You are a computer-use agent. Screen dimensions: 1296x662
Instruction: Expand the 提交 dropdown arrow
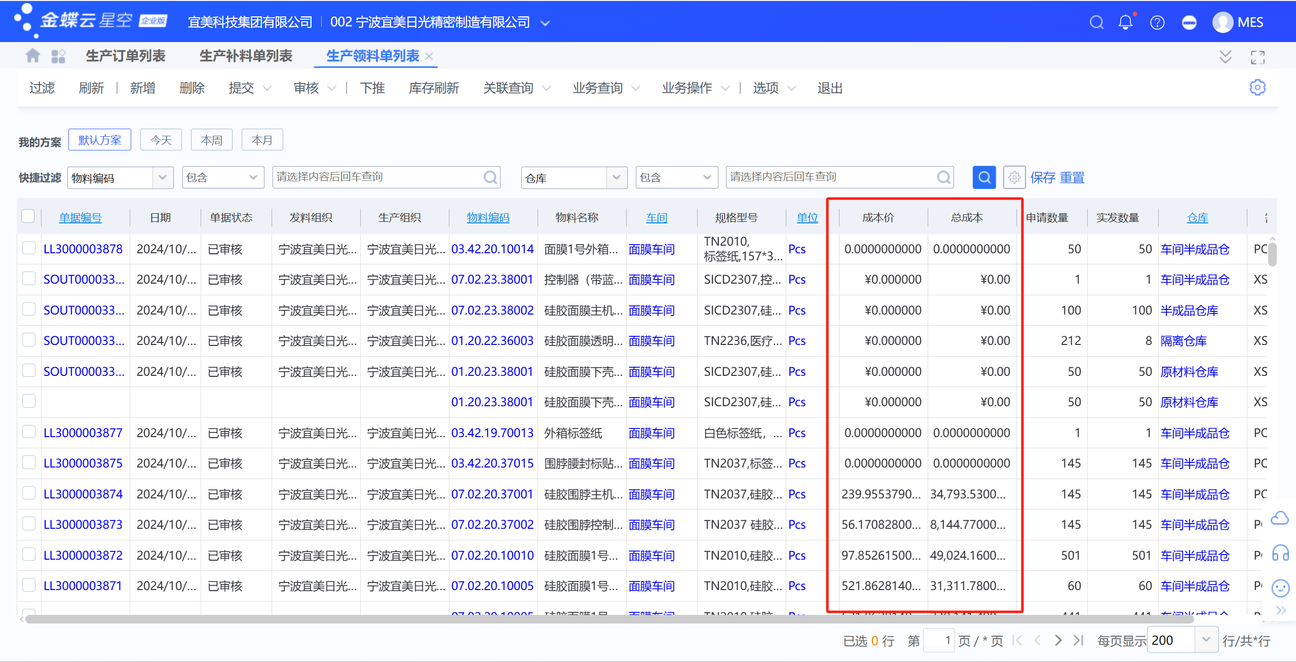coord(267,88)
